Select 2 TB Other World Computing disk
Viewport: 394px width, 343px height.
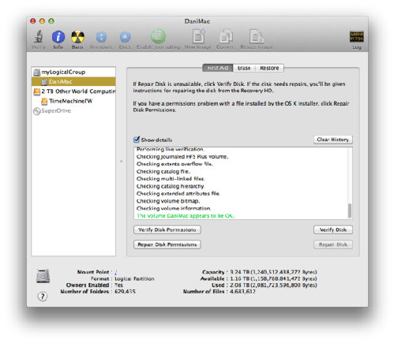pyautogui.click(x=73, y=91)
